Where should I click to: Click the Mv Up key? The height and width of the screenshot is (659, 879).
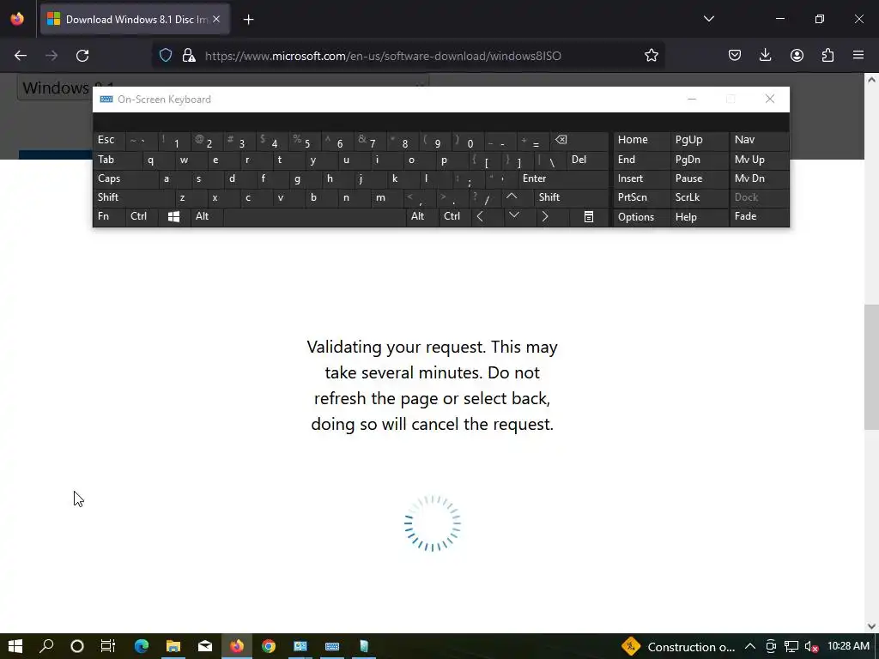coord(759,160)
